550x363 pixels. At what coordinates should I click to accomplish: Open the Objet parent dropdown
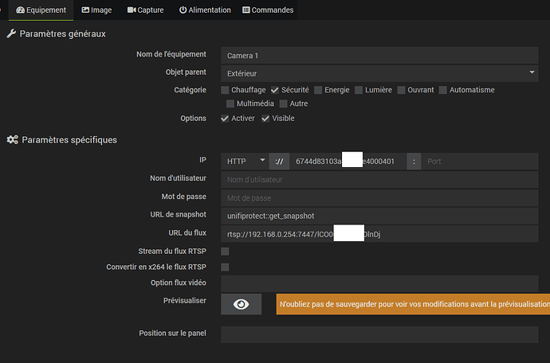coord(379,73)
